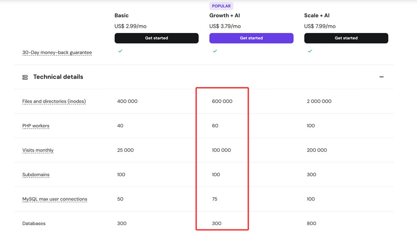Click the Scale + AI money-back checkmark

[310, 51]
